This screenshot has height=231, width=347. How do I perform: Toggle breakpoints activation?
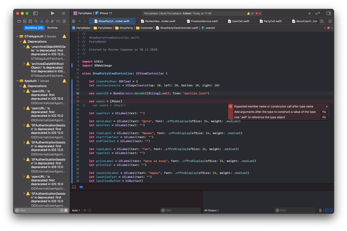pyautogui.click(x=81, y=187)
